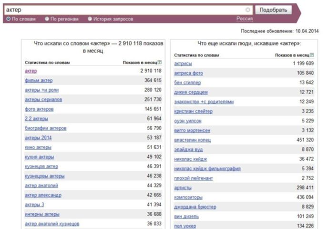
Task: Follow the 'биографии актеров' link
Action: click(46, 128)
